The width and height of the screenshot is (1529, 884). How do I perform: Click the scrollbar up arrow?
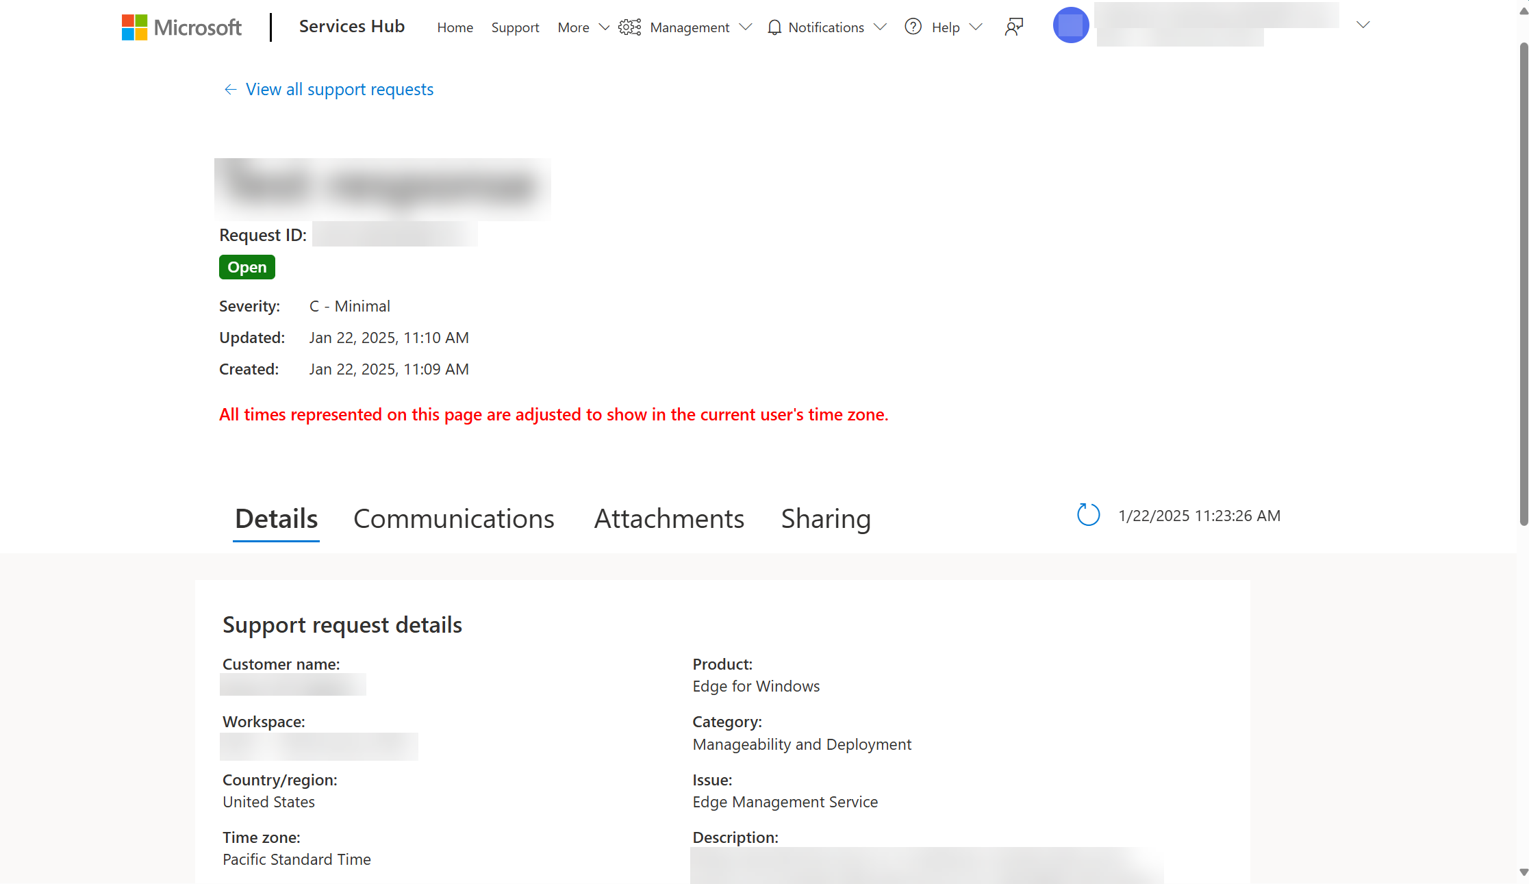click(x=1524, y=11)
